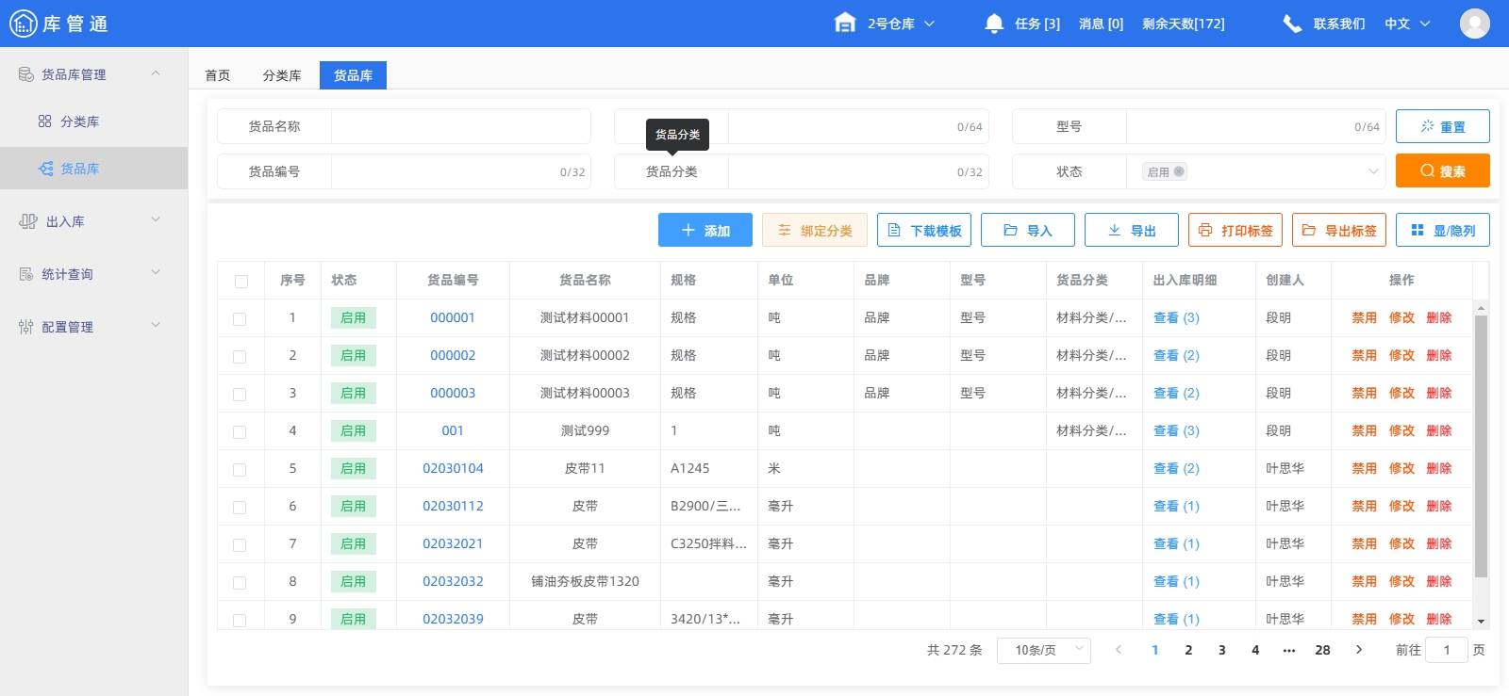Screen dimensions: 1509x696
Task: Toggle the select-all checkbox in table header
Action: (241, 281)
